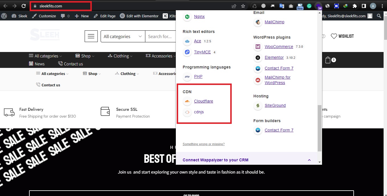Click the Wappalyzer extension icon
Image resolution: width=387 pixels, height=196 pixels.
pos(318,6)
